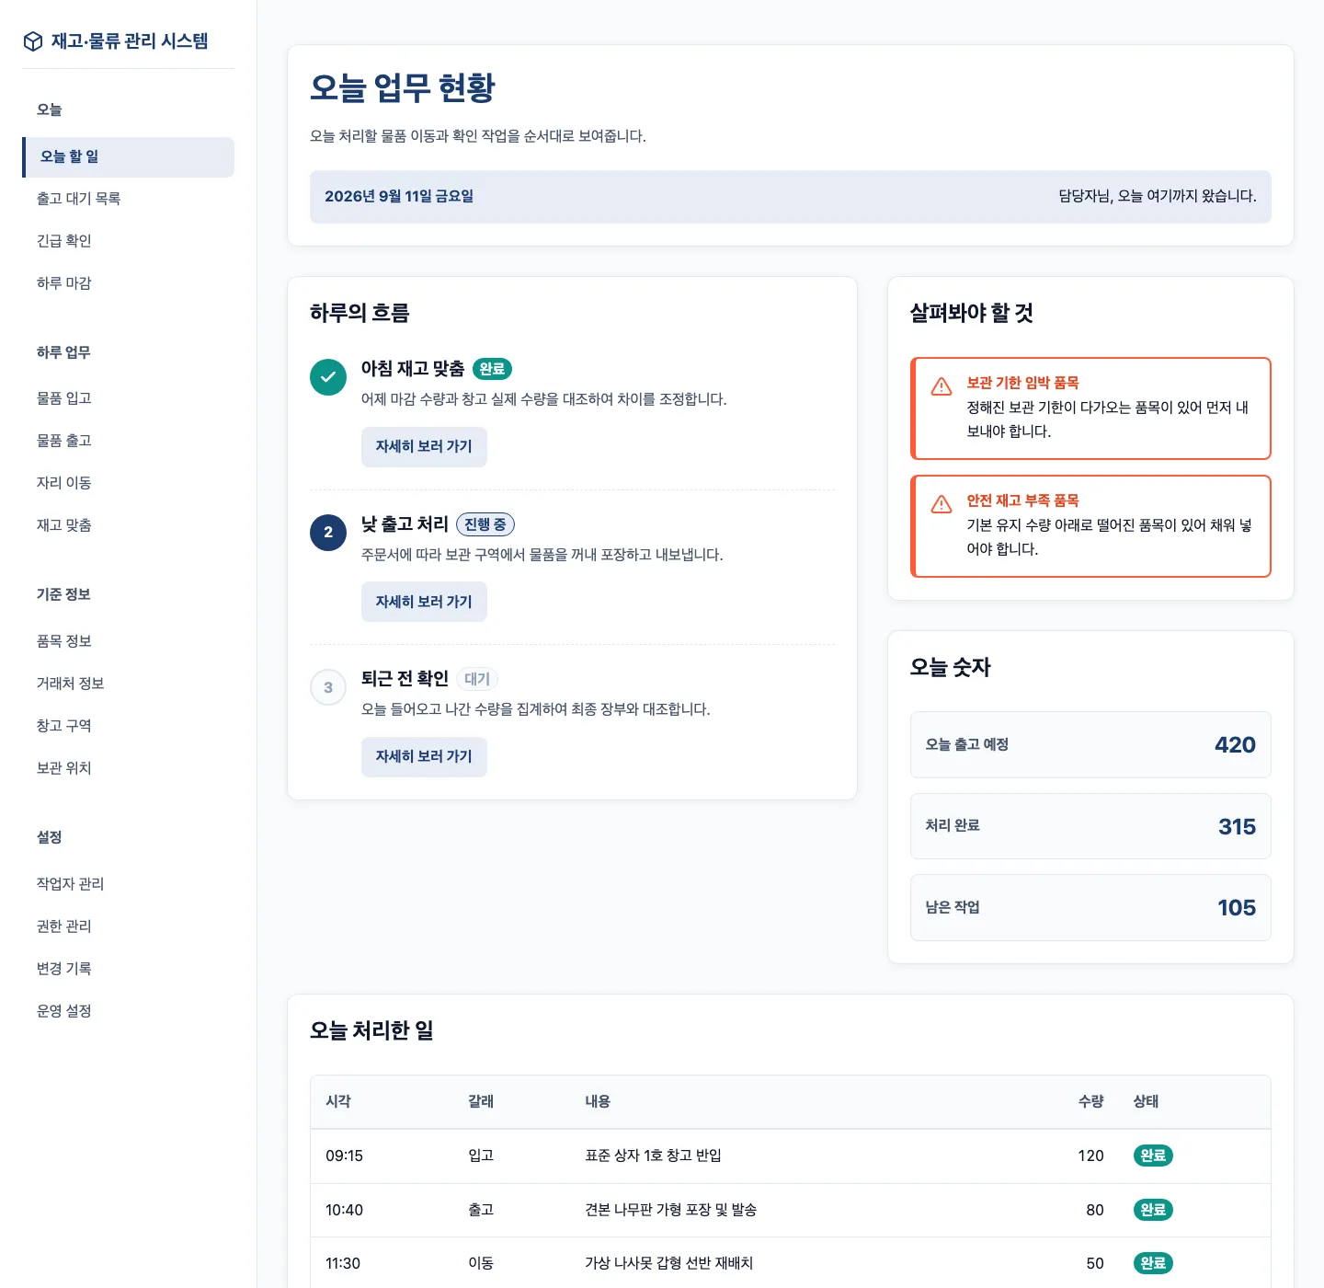This screenshot has height=1288, width=1324.
Task: Click the 진행 중 status badge
Action: point(485,524)
